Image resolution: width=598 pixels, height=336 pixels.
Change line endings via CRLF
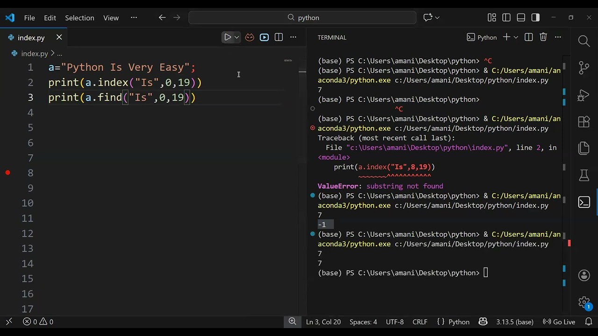point(420,322)
